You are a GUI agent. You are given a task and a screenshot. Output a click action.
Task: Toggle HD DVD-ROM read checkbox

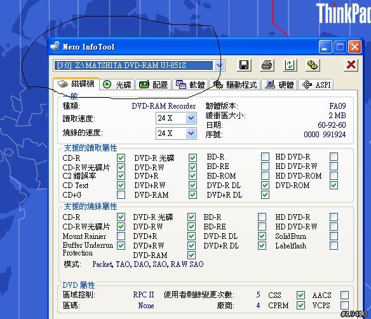tap(334, 175)
